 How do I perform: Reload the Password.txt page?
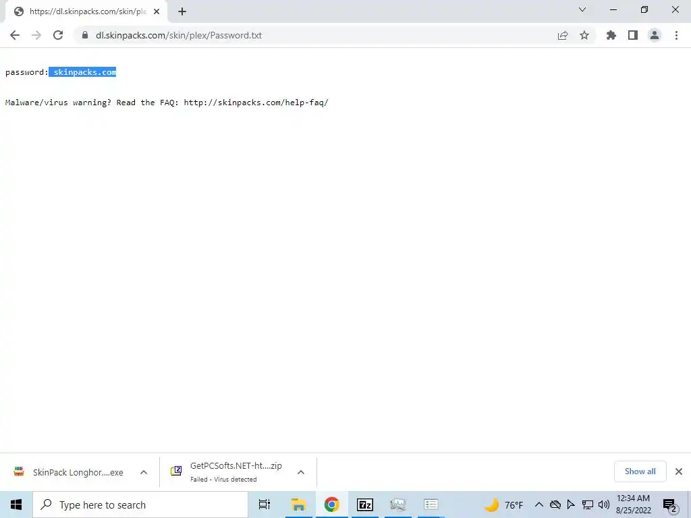tap(58, 35)
